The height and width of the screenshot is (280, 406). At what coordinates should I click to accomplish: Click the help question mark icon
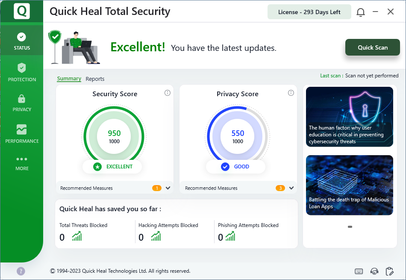click(x=21, y=271)
